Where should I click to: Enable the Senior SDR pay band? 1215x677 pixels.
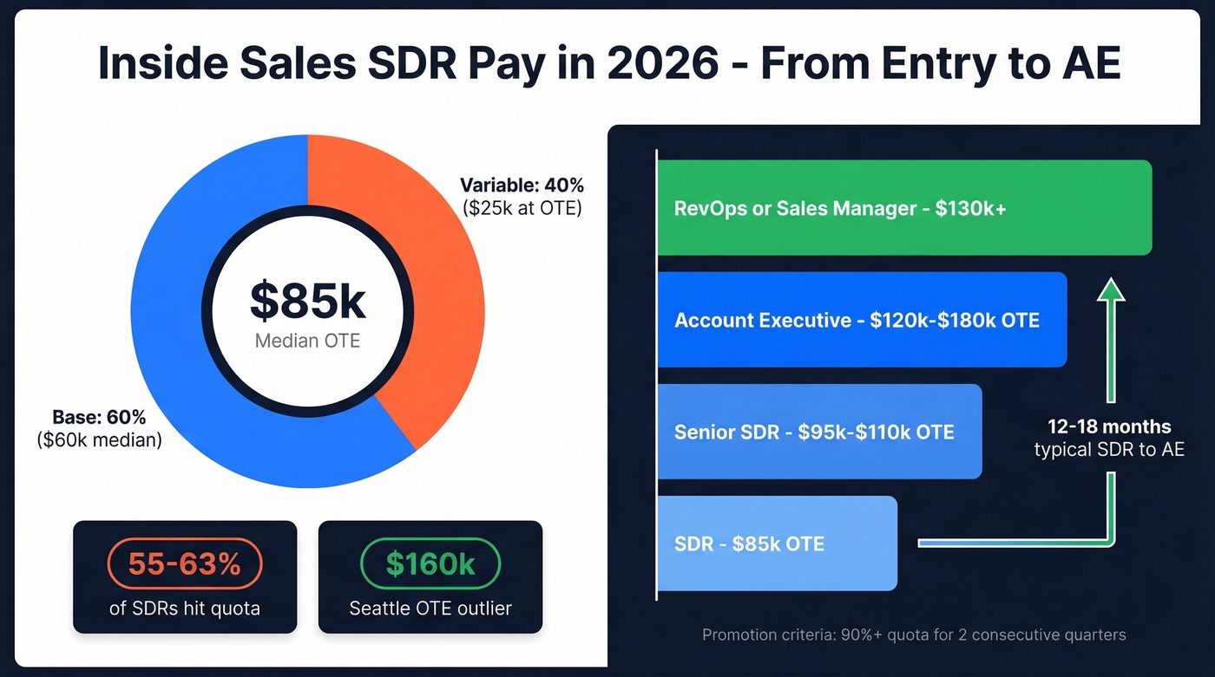click(820, 431)
